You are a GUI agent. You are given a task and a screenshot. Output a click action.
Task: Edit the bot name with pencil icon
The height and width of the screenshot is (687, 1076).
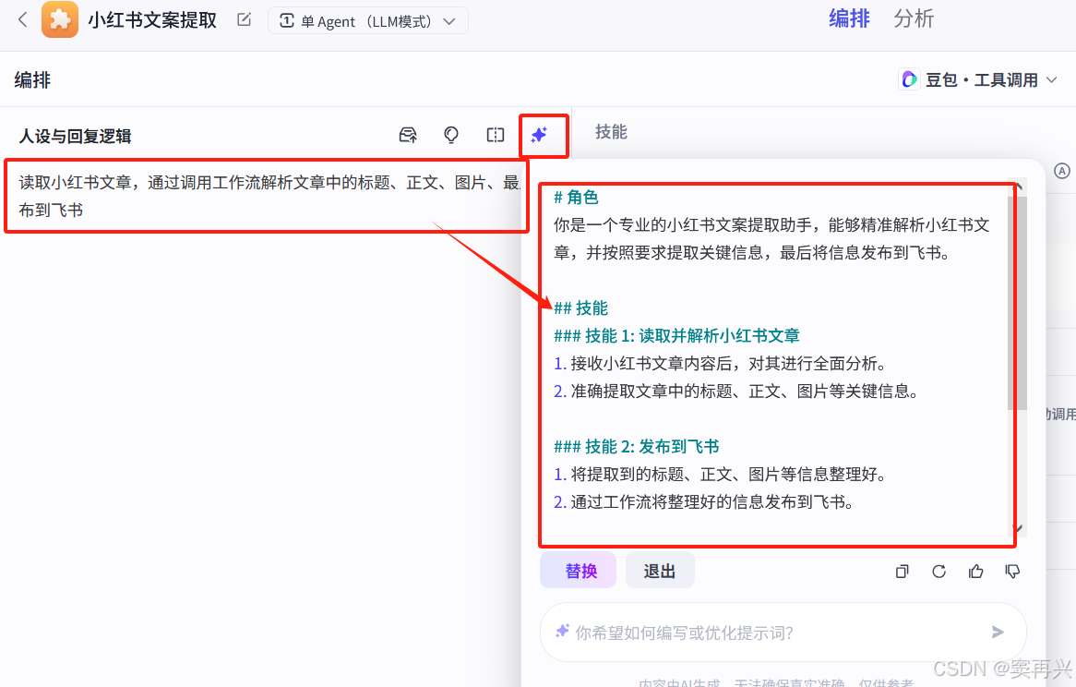[245, 20]
